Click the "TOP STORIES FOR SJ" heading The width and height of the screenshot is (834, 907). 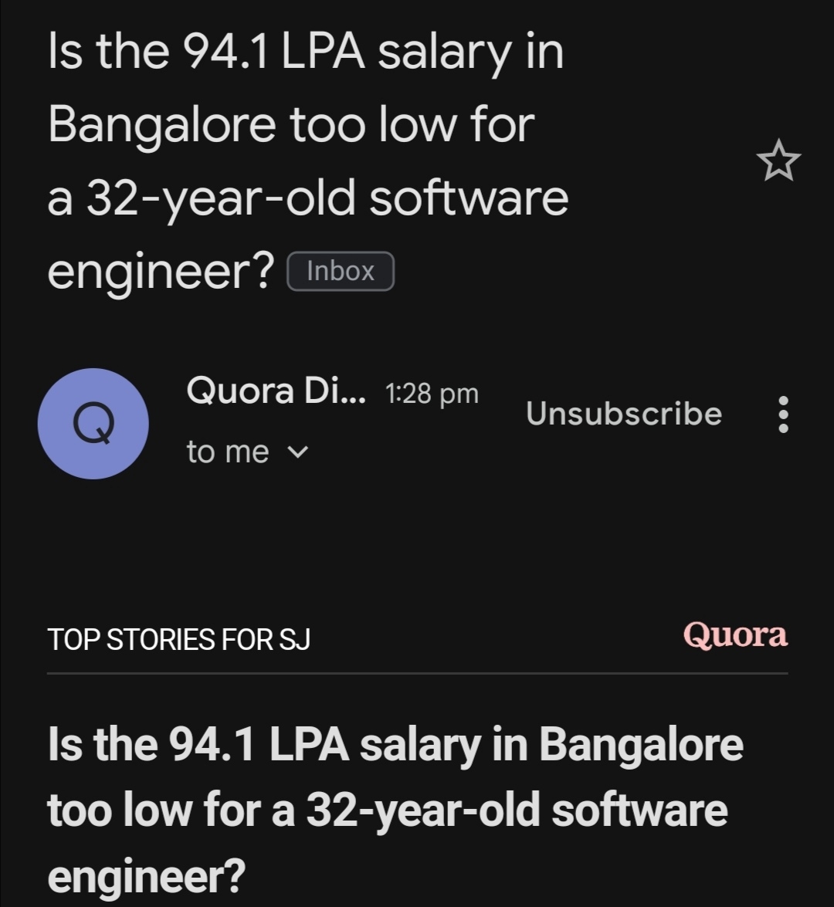(x=178, y=640)
